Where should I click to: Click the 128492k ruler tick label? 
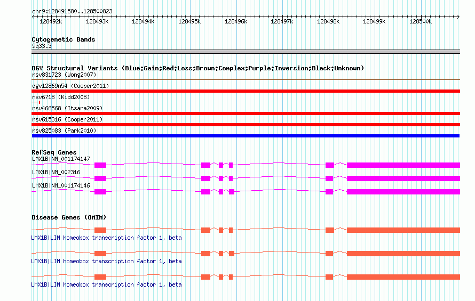[x=51, y=21]
